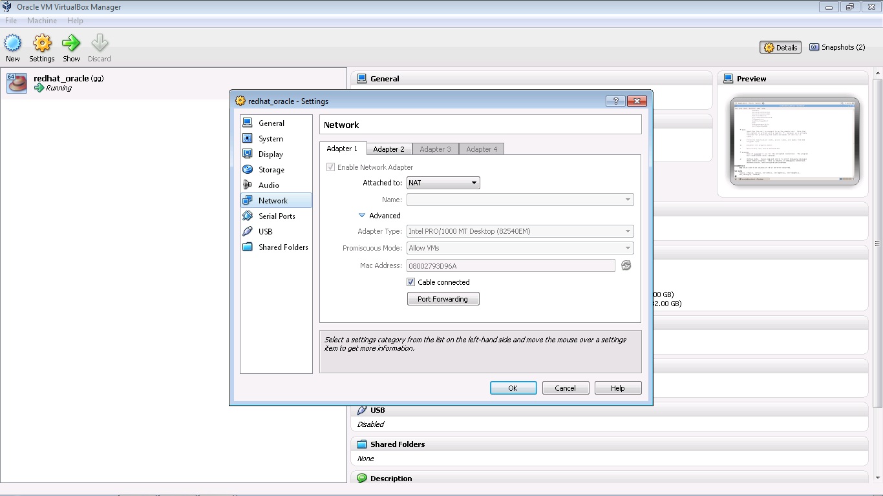Open the Name dropdown
This screenshot has height=496, width=883.
520,200
